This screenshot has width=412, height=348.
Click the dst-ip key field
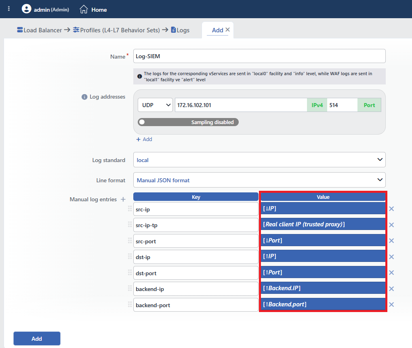click(196, 257)
